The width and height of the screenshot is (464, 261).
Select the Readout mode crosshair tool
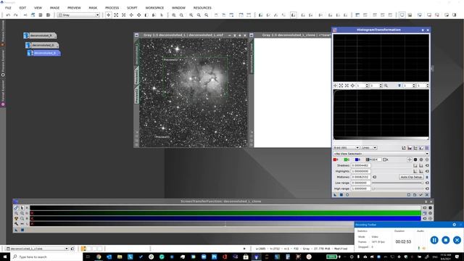coord(108,14)
